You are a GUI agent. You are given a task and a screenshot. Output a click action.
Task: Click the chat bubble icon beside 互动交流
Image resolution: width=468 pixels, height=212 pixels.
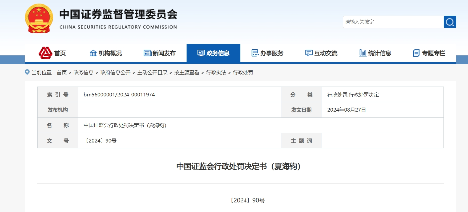309,53
